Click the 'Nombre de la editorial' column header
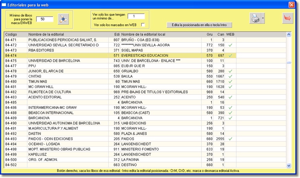Viewport: 300px width, 178px height. pyautogui.click(x=68, y=34)
